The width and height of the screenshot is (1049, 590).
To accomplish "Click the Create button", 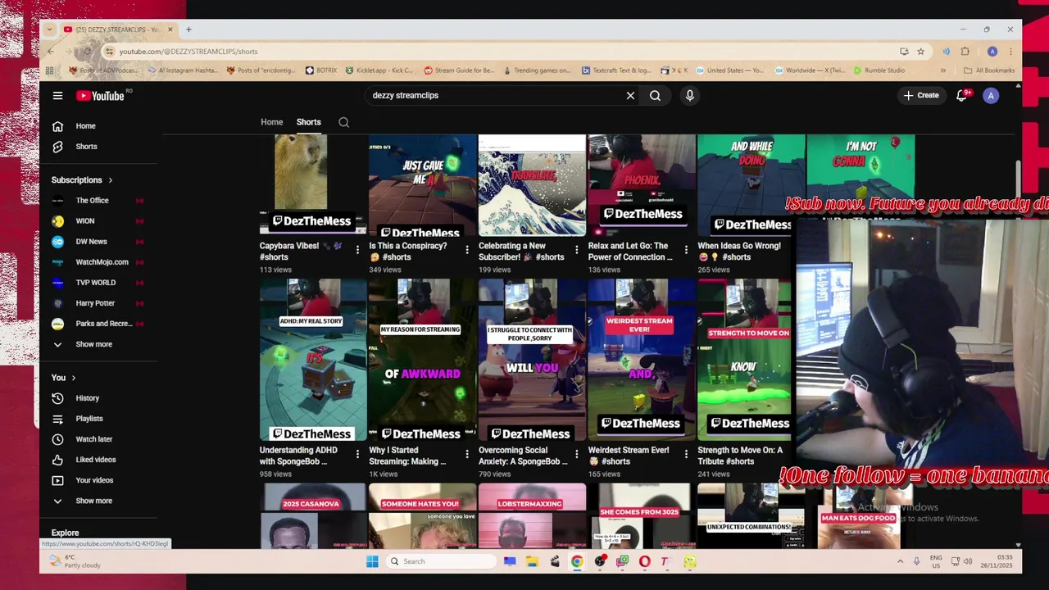I will pos(921,96).
